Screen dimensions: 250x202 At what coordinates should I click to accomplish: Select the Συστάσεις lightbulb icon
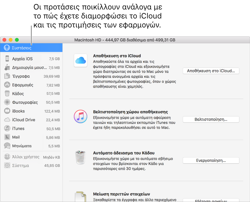[x=7, y=48]
